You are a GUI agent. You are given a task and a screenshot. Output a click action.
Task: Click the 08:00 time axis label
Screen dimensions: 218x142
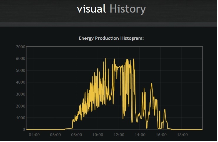pos(76,135)
